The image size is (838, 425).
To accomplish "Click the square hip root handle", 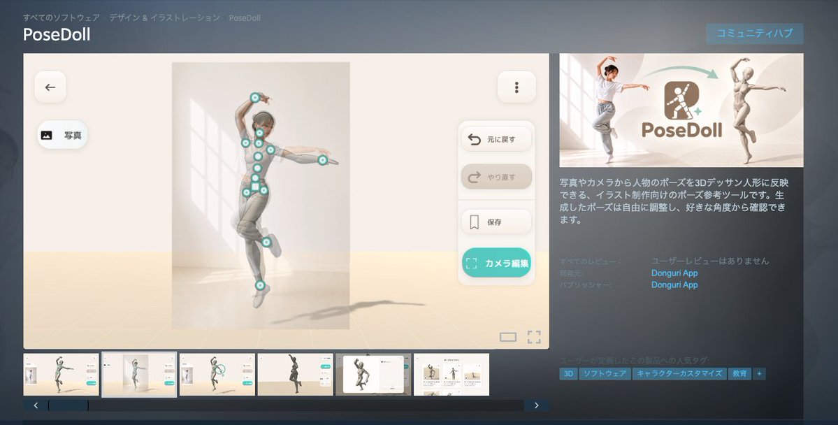I will [256, 187].
